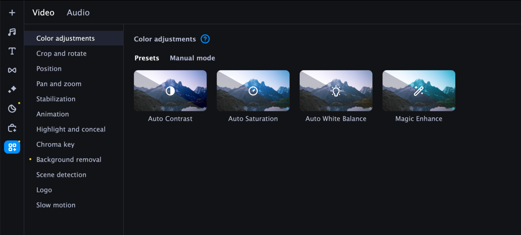Image resolution: width=521 pixels, height=235 pixels.
Task: Click the plus Import icon in sidebar
Action: (x=12, y=13)
